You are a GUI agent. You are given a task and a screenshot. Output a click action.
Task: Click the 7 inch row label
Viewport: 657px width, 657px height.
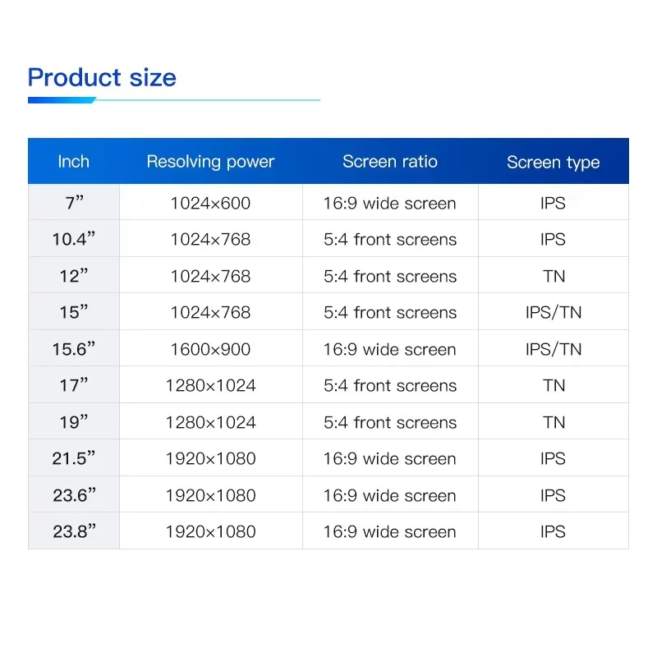pos(73,202)
